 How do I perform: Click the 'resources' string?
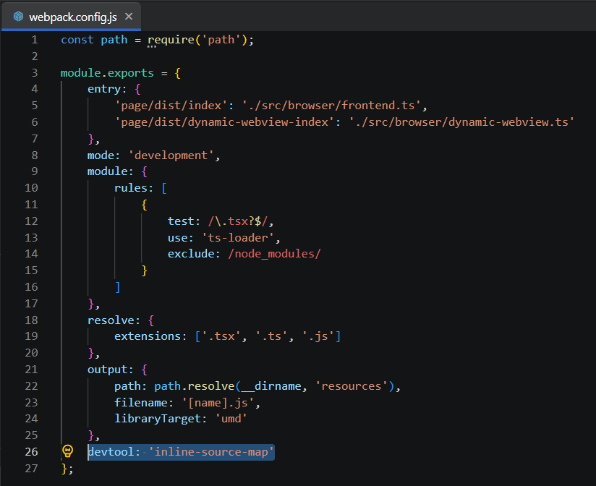click(352, 386)
